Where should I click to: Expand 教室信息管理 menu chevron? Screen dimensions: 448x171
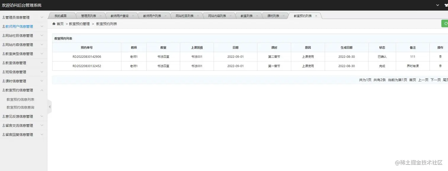tap(42, 63)
